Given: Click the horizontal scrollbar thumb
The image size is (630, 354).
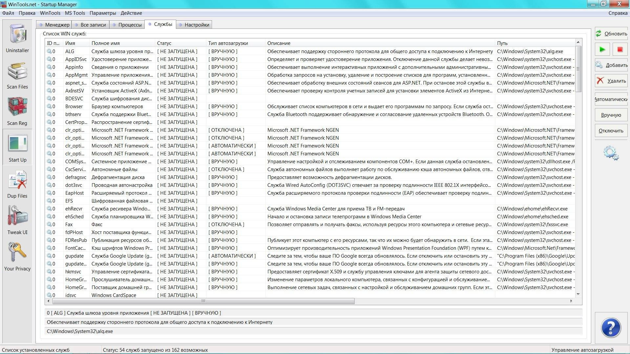Looking at the screenshot, I should coord(203,301).
